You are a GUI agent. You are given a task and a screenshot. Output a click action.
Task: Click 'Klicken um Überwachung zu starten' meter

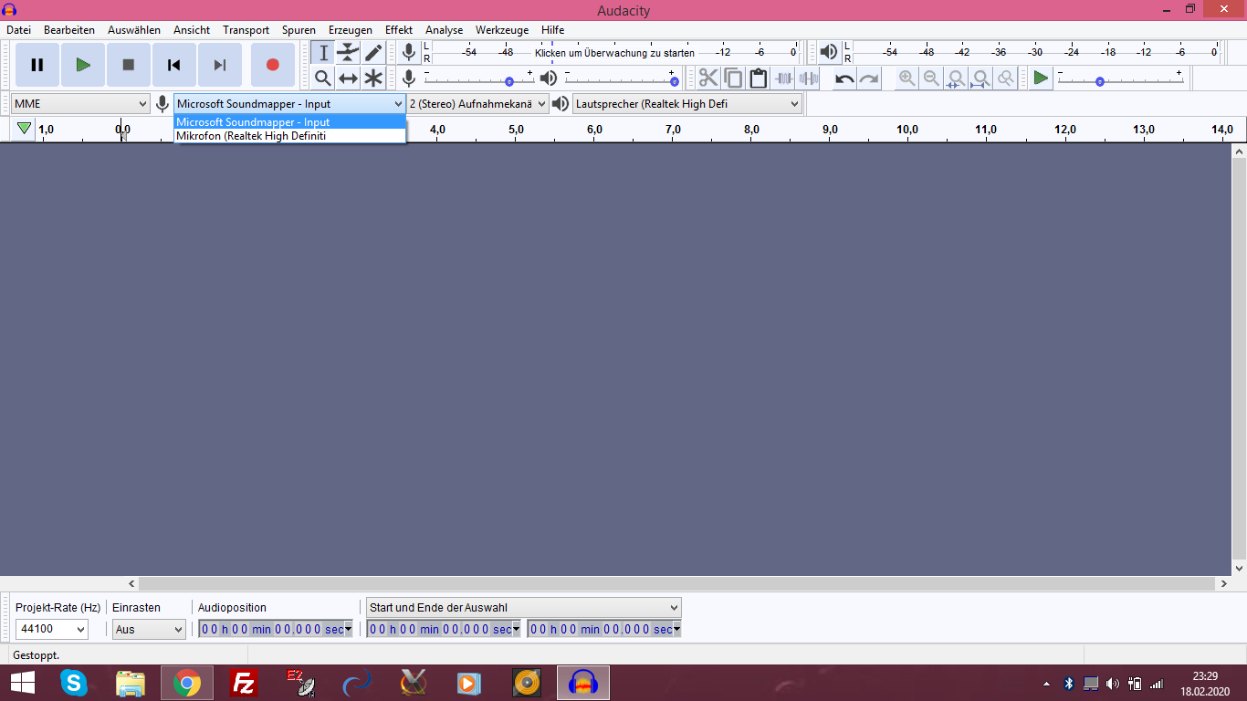[x=614, y=53]
